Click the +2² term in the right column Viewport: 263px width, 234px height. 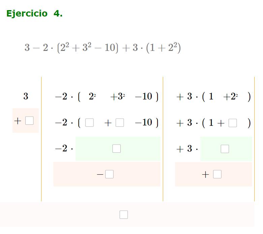[230, 97]
